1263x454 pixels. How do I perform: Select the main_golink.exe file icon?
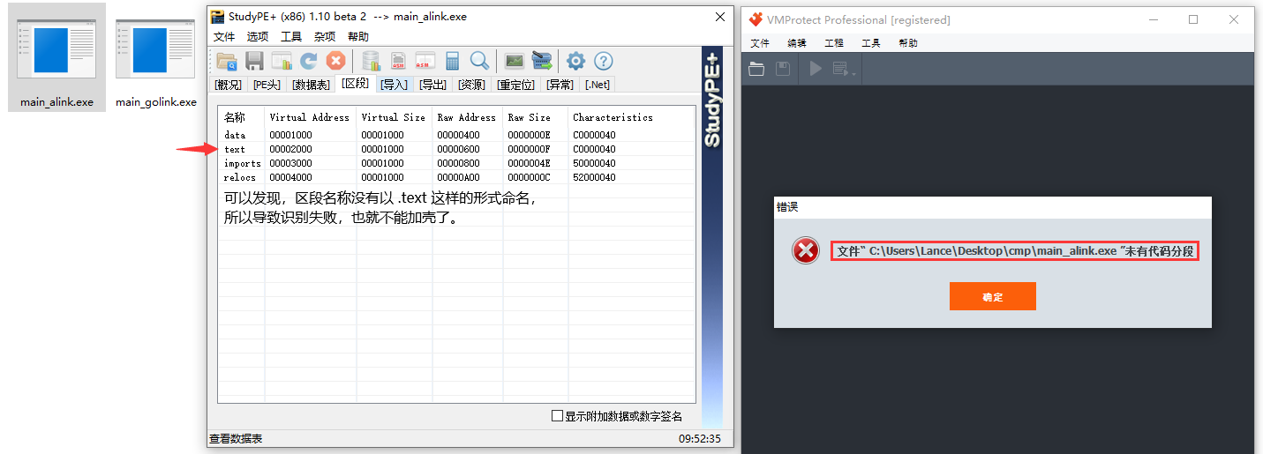click(x=155, y=56)
